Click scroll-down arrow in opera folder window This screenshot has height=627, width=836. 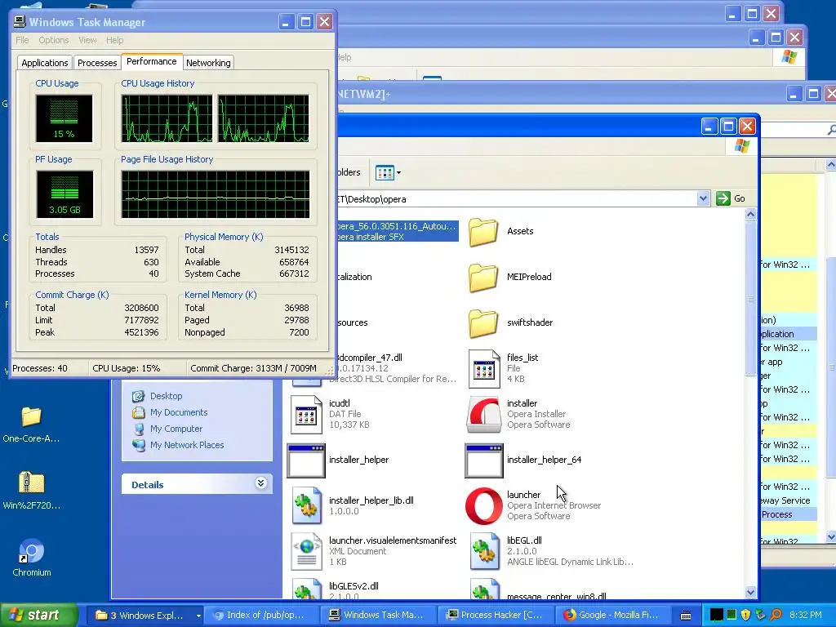coord(750,592)
